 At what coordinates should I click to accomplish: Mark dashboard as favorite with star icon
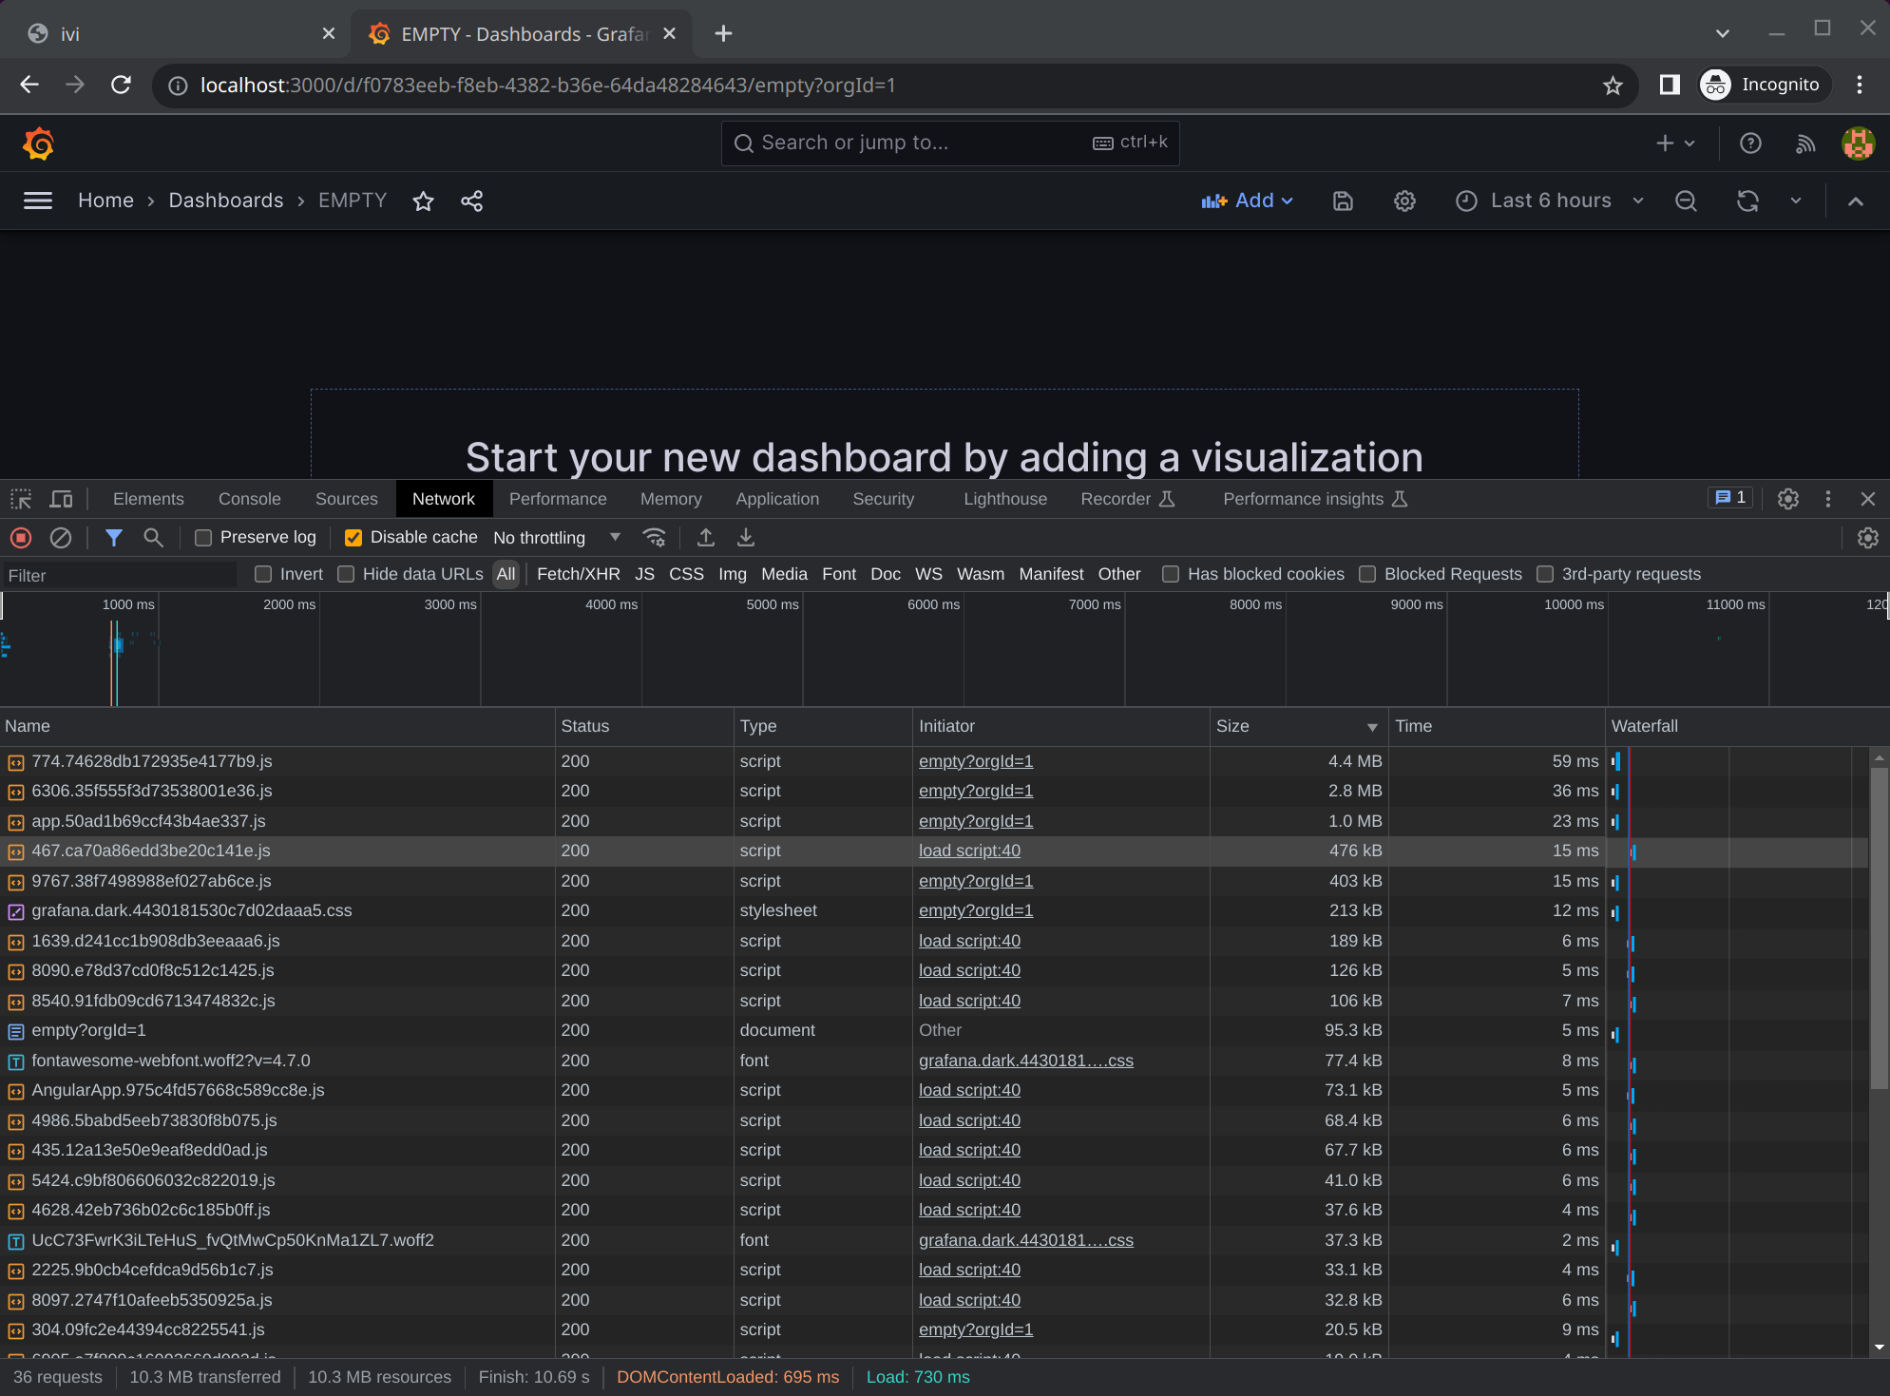(424, 201)
